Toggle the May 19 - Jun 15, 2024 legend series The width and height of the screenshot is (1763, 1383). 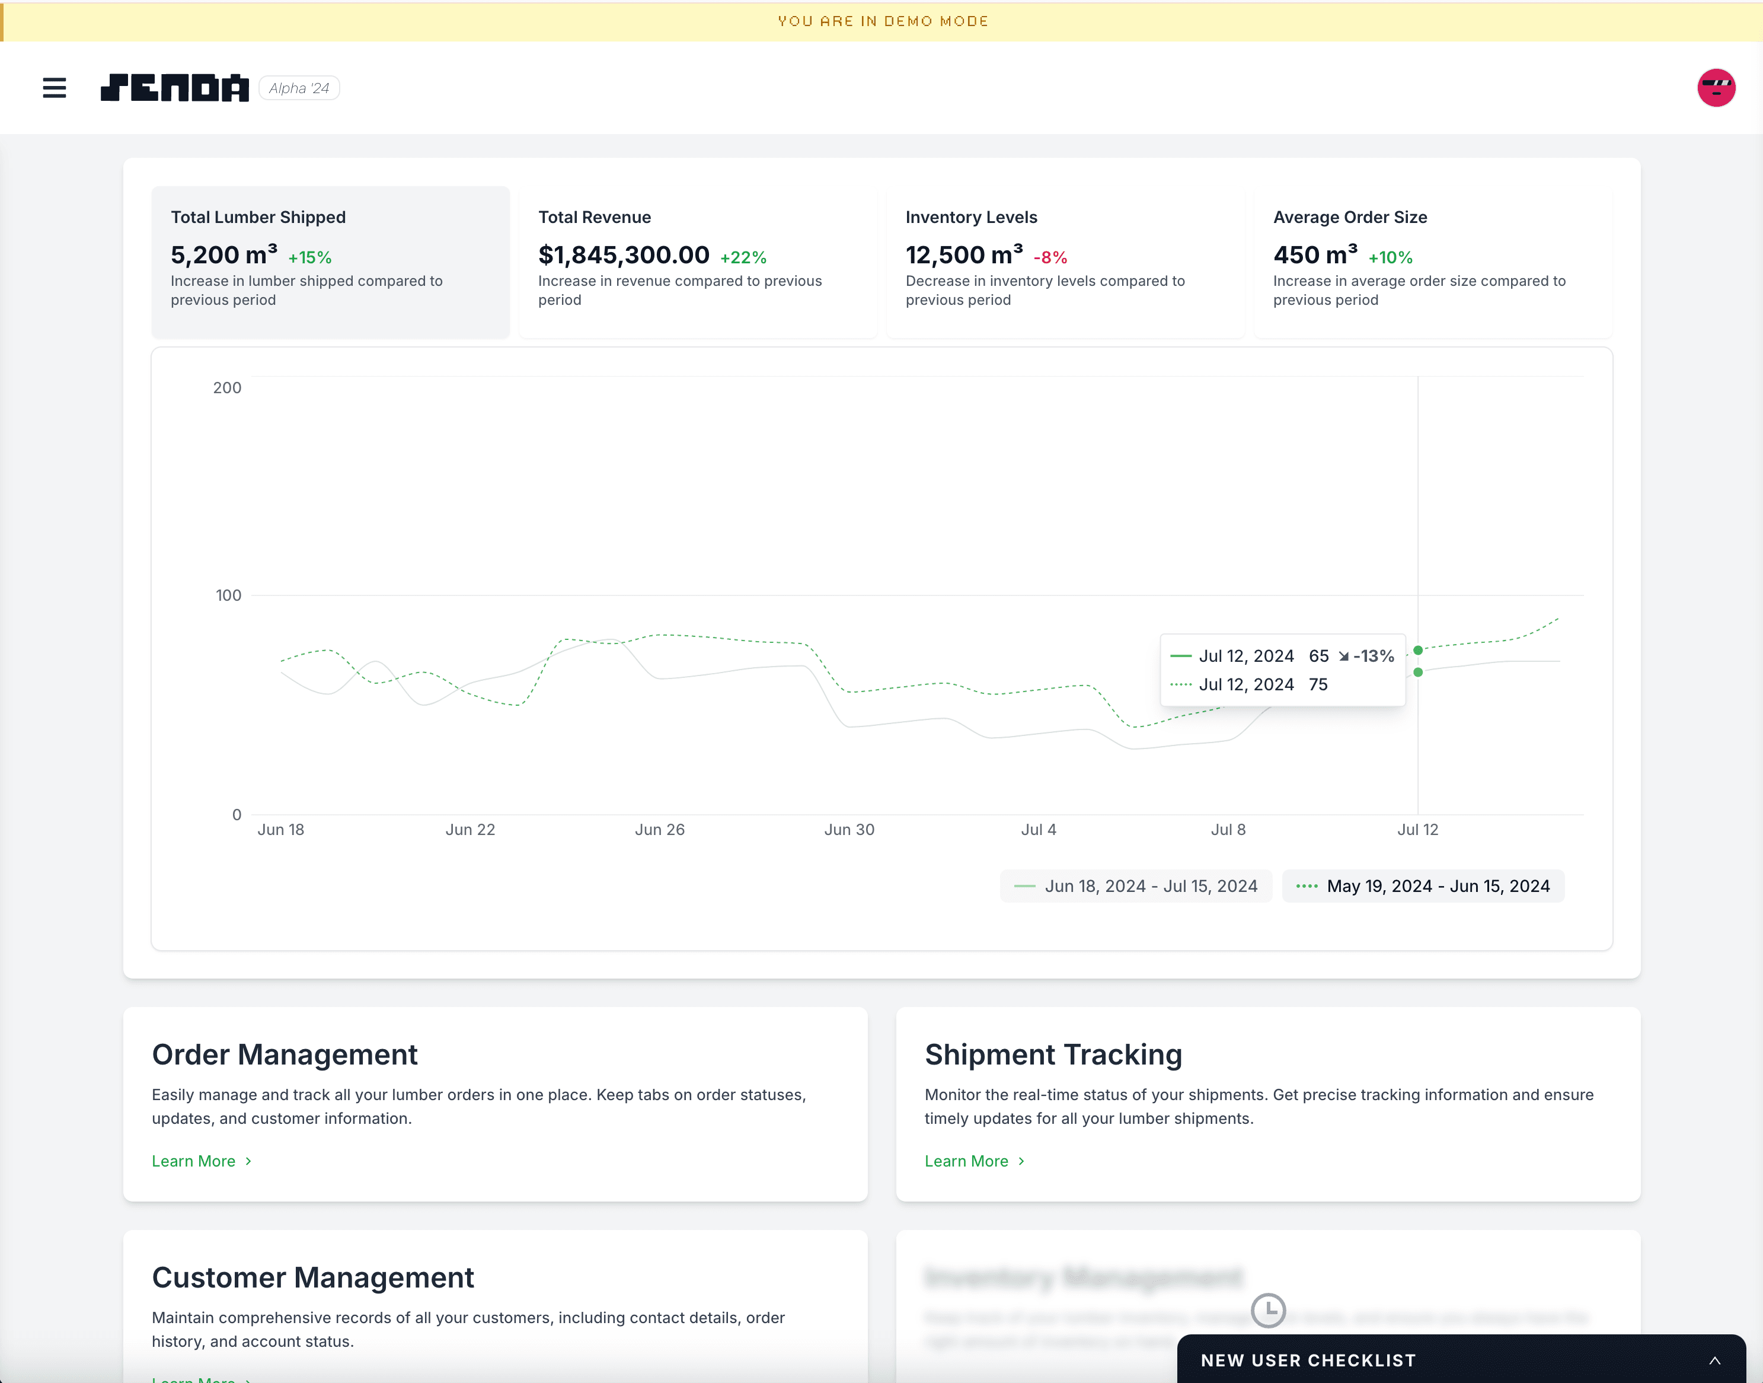pyautogui.click(x=1423, y=886)
